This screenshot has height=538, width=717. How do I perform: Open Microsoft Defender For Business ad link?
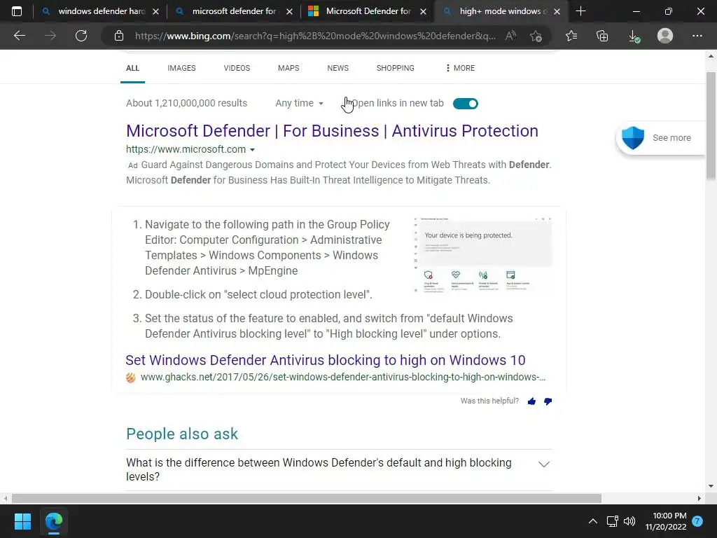pyautogui.click(x=332, y=131)
